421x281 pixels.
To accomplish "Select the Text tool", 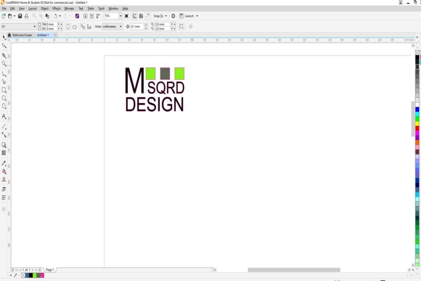I will (4, 116).
